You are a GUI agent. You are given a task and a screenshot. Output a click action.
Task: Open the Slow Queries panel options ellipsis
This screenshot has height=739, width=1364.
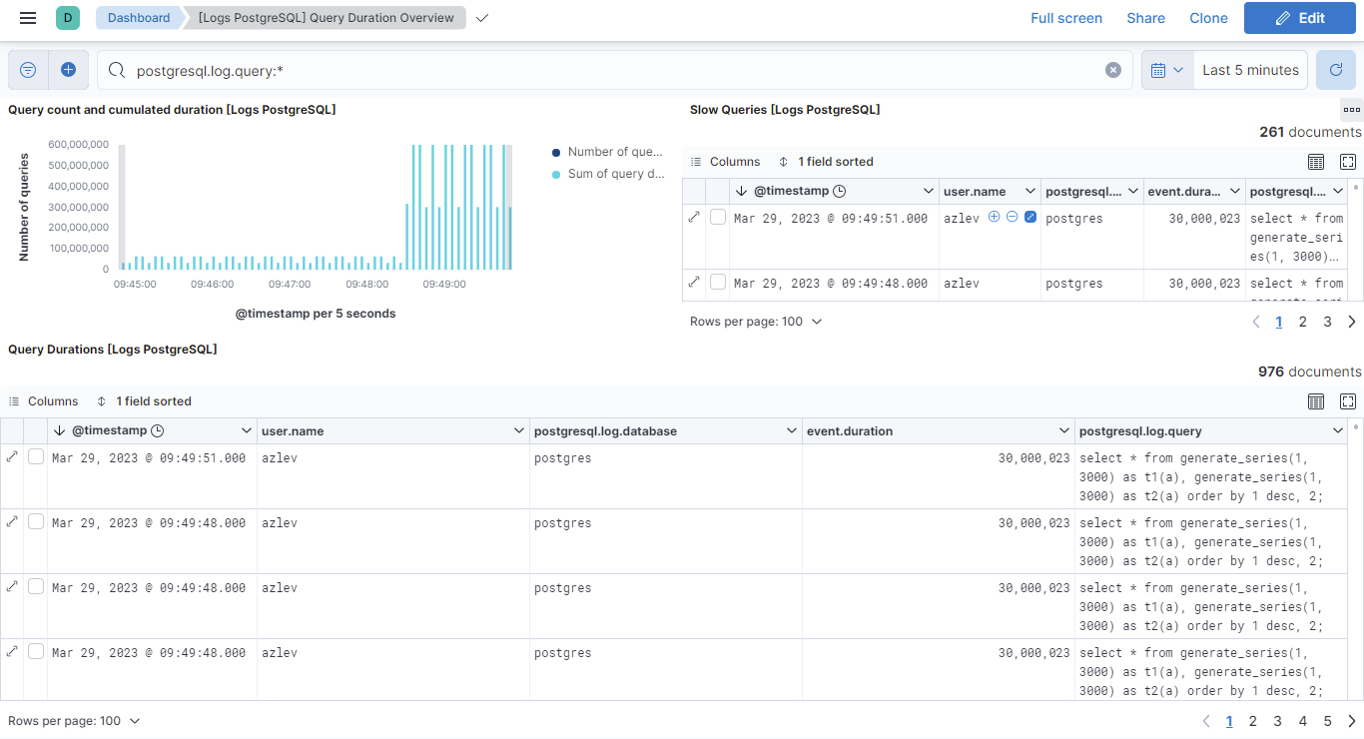1352,110
